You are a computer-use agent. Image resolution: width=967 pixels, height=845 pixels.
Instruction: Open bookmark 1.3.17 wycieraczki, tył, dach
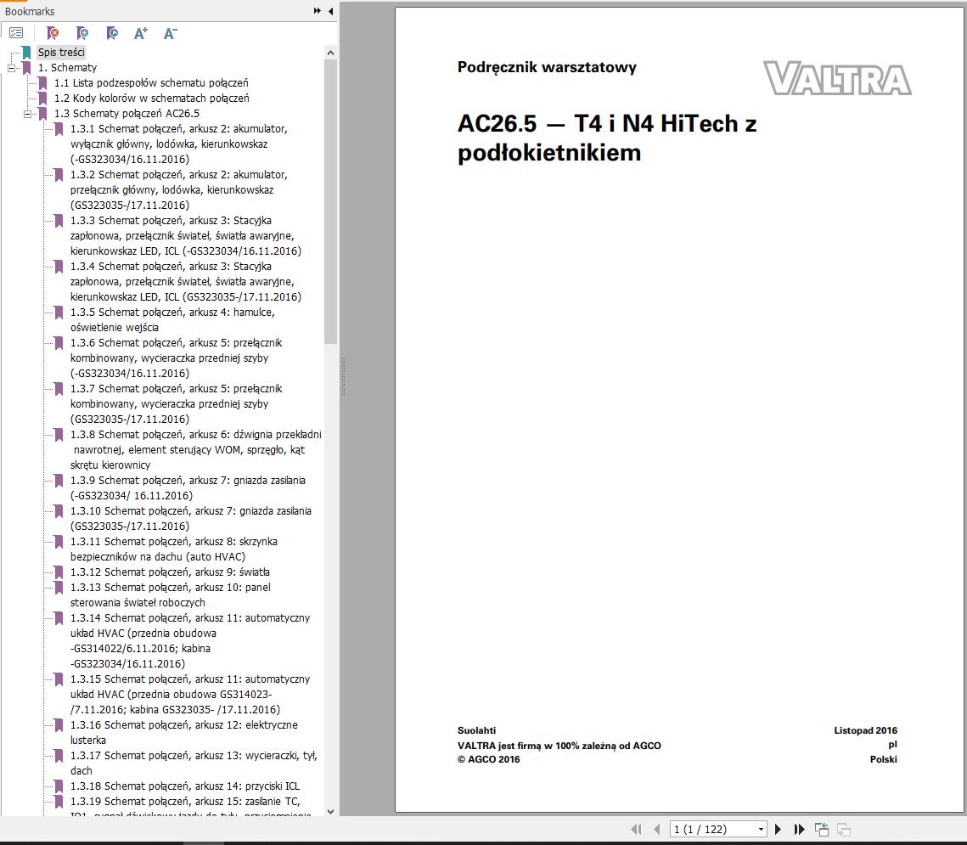194,763
